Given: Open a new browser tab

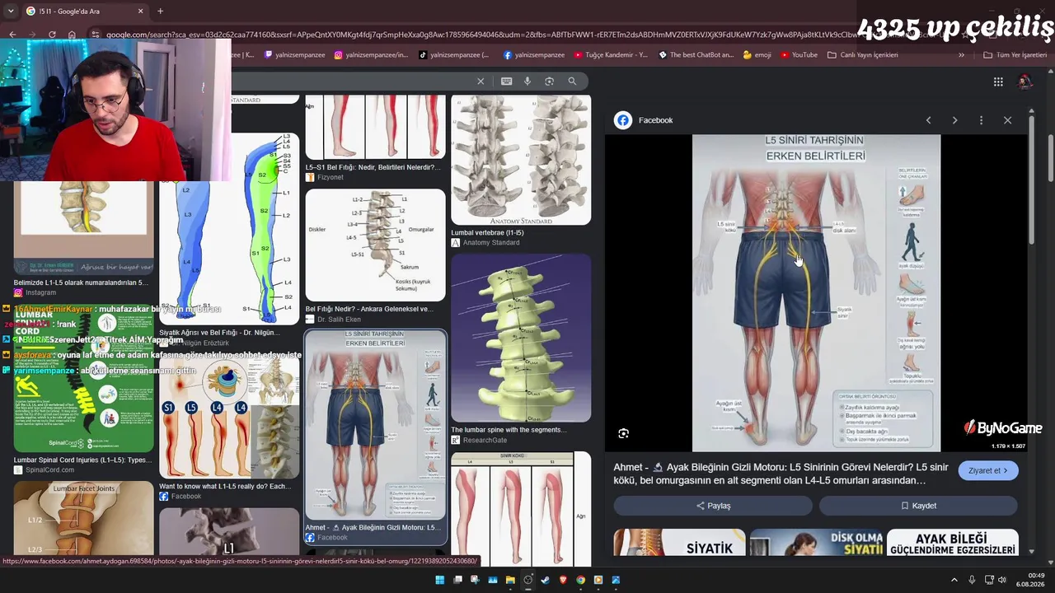Looking at the screenshot, I should pos(160,11).
